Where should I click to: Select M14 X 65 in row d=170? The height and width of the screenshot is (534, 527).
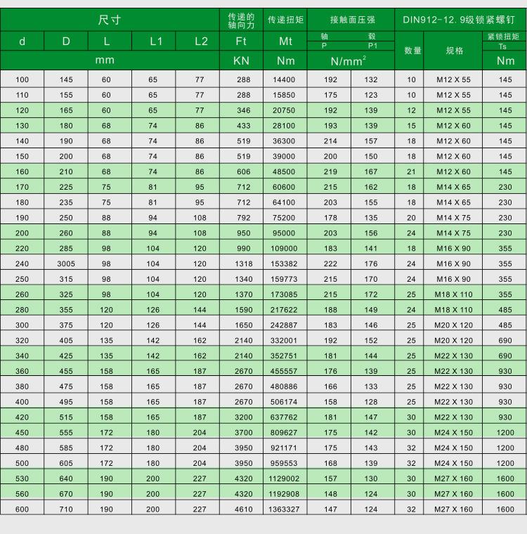tap(453, 187)
